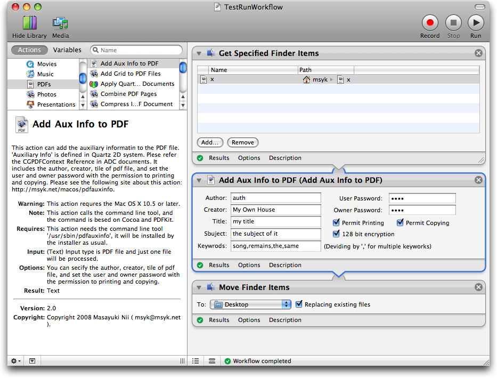Disable the Permit Copying checkbox
Viewport: 497px width, 378px height.
(400, 223)
